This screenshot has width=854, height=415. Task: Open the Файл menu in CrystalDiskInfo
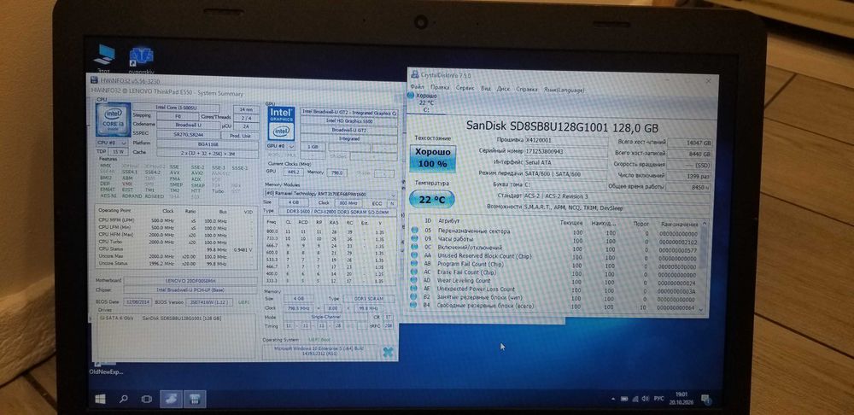click(418, 87)
